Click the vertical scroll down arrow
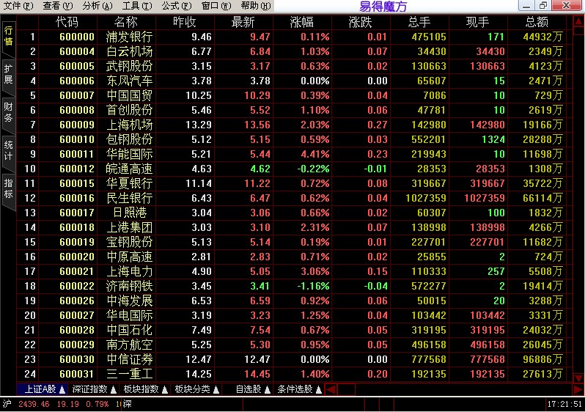 [578, 378]
